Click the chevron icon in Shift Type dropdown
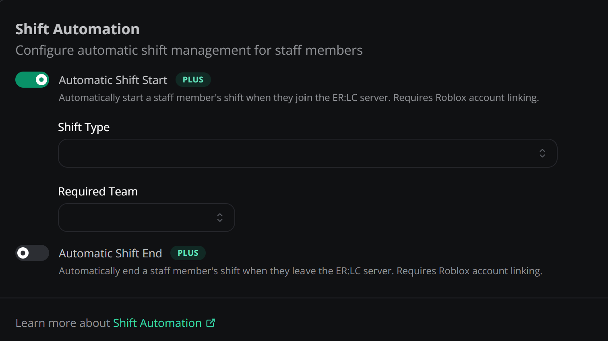The height and width of the screenshot is (341, 608). [x=542, y=153]
